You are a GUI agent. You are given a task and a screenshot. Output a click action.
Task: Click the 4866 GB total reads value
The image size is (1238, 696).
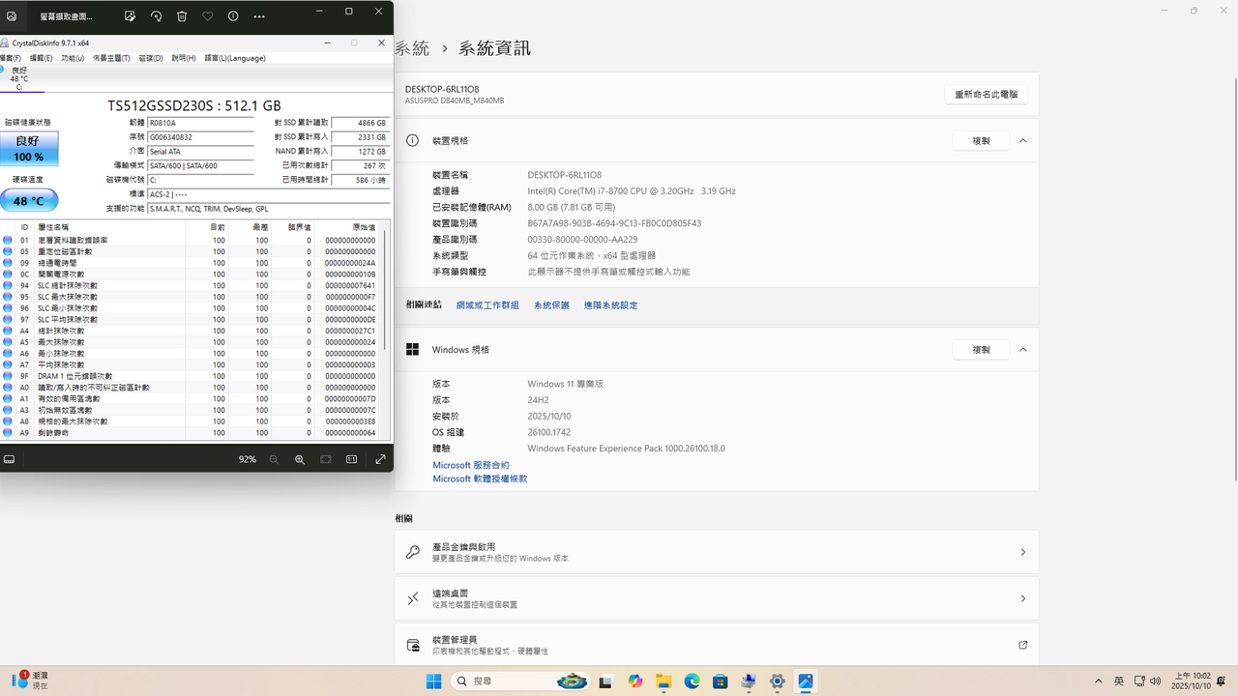click(x=360, y=123)
